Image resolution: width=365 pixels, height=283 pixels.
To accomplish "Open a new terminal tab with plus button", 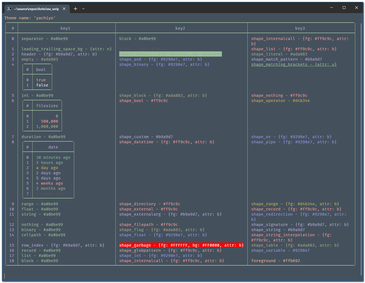I will [75, 9].
